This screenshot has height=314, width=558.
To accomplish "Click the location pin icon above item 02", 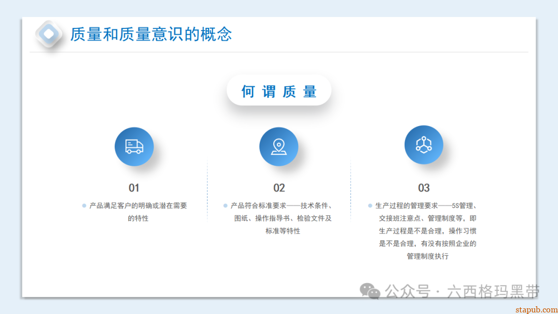I will point(278,147).
